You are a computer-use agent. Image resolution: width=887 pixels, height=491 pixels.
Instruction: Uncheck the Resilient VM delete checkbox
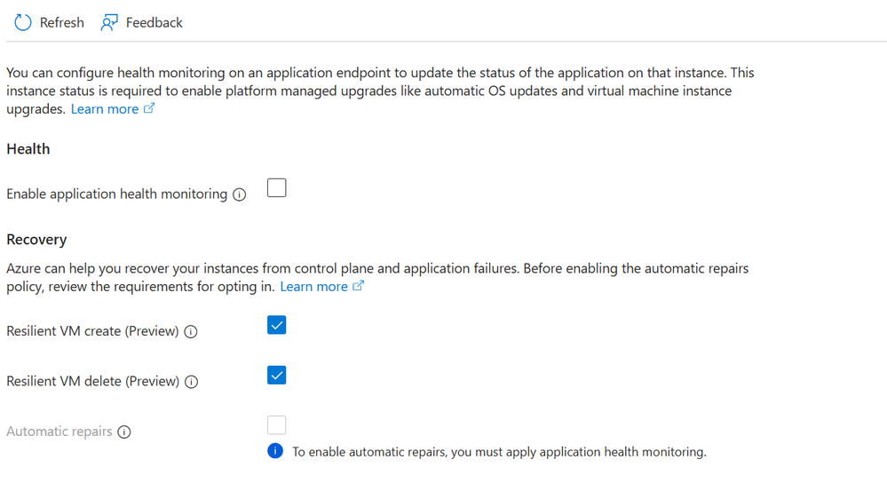click(277, 375)
